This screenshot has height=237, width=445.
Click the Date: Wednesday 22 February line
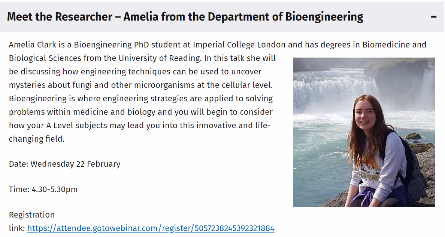click(x=65, y=164)
